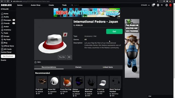This screenshot has height=98, width=175.
Task: Reload the page with the refresh icon
Action: [x=8, y=1]
